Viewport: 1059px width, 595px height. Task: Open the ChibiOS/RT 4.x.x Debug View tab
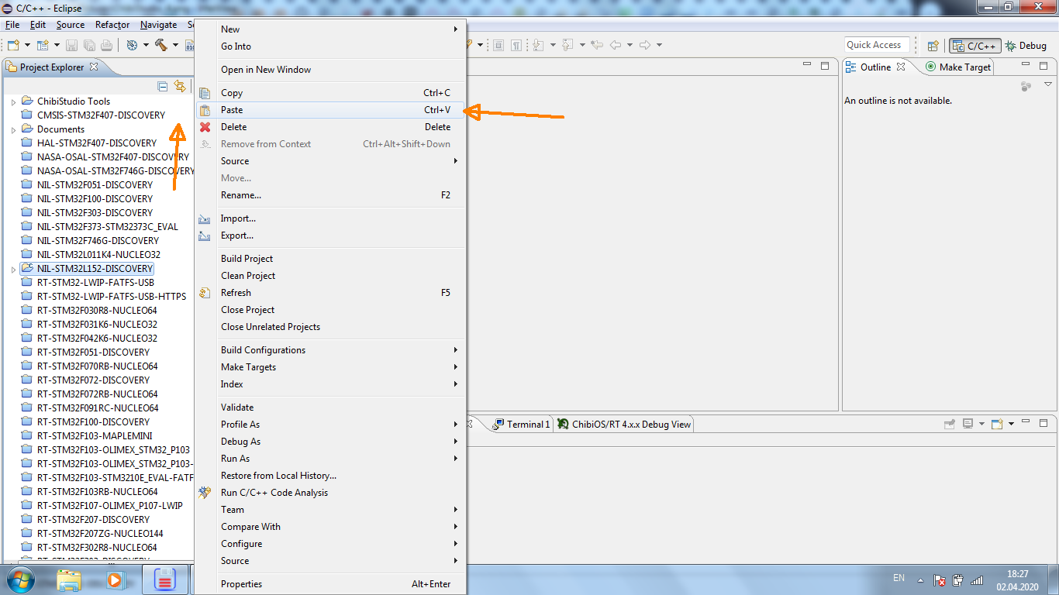630,425
